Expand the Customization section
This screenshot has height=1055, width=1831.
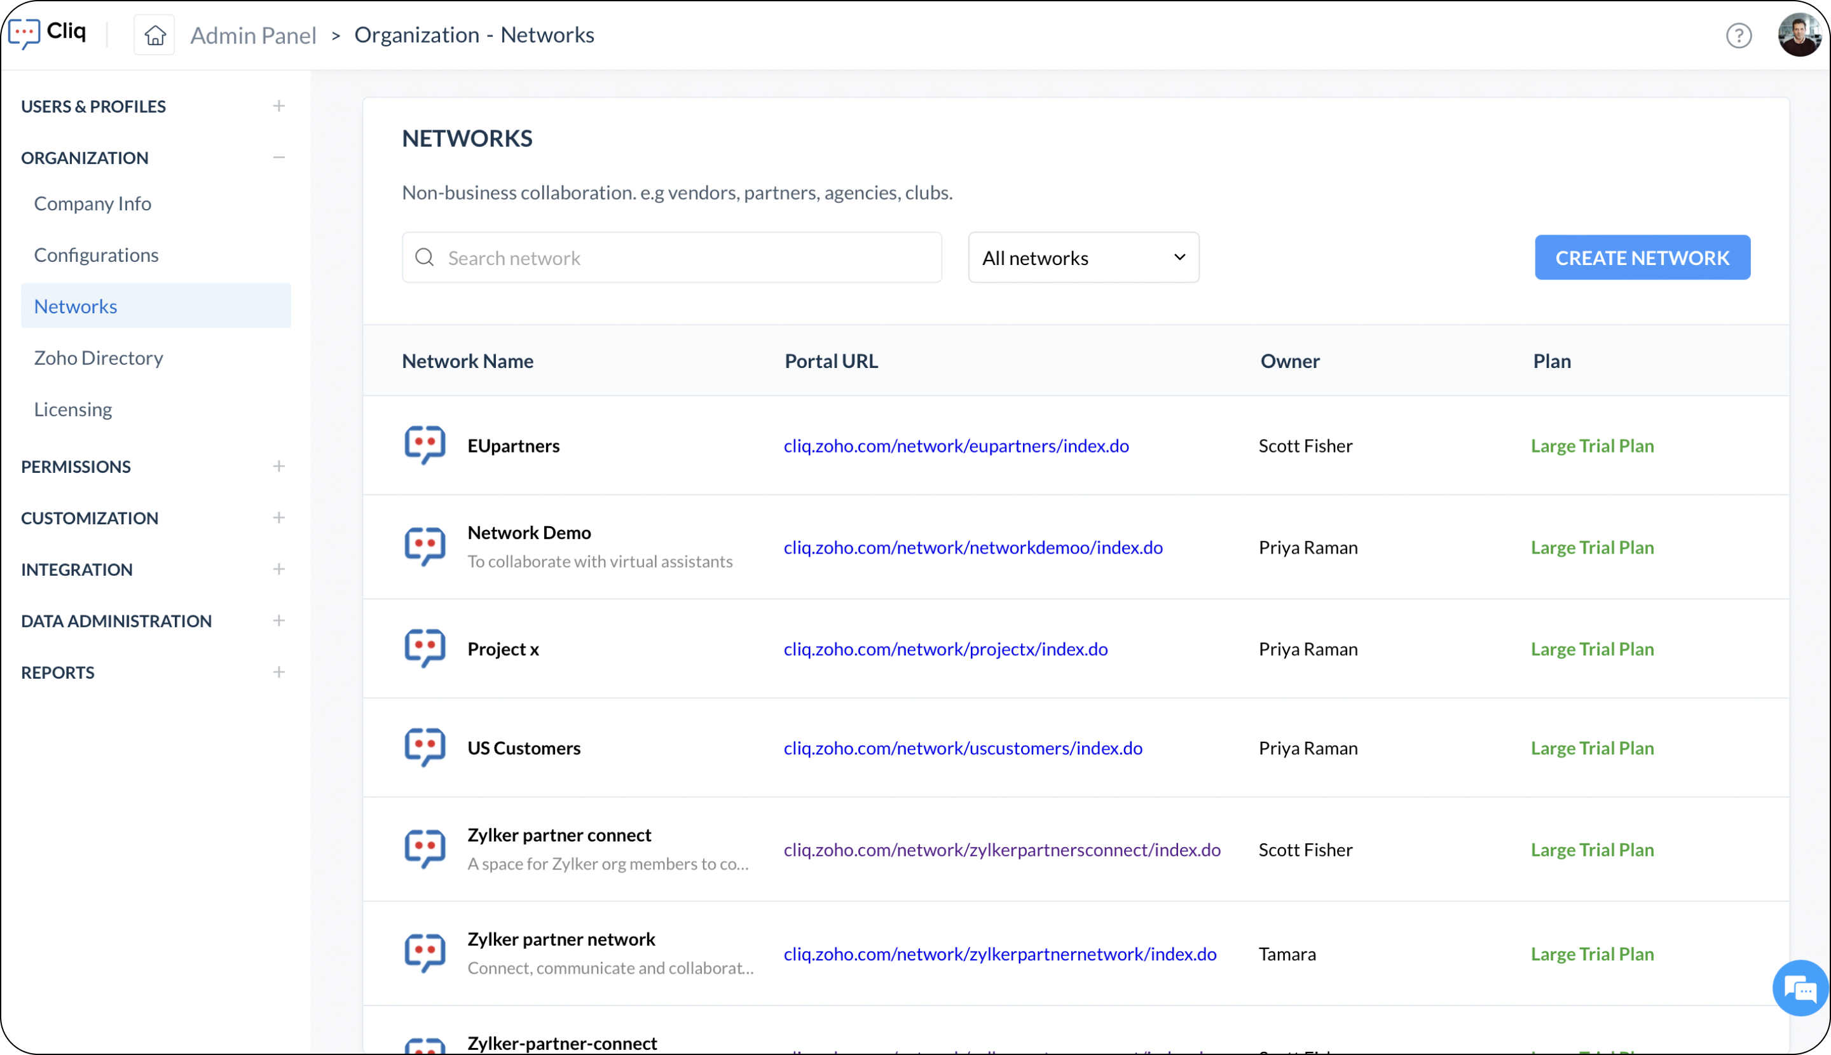point(279,517)
